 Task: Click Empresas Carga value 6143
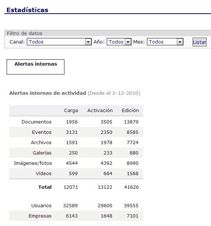coord(72,216)
